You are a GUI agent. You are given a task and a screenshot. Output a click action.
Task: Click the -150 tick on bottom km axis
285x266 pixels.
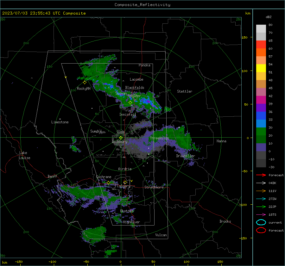click(19, 262)
